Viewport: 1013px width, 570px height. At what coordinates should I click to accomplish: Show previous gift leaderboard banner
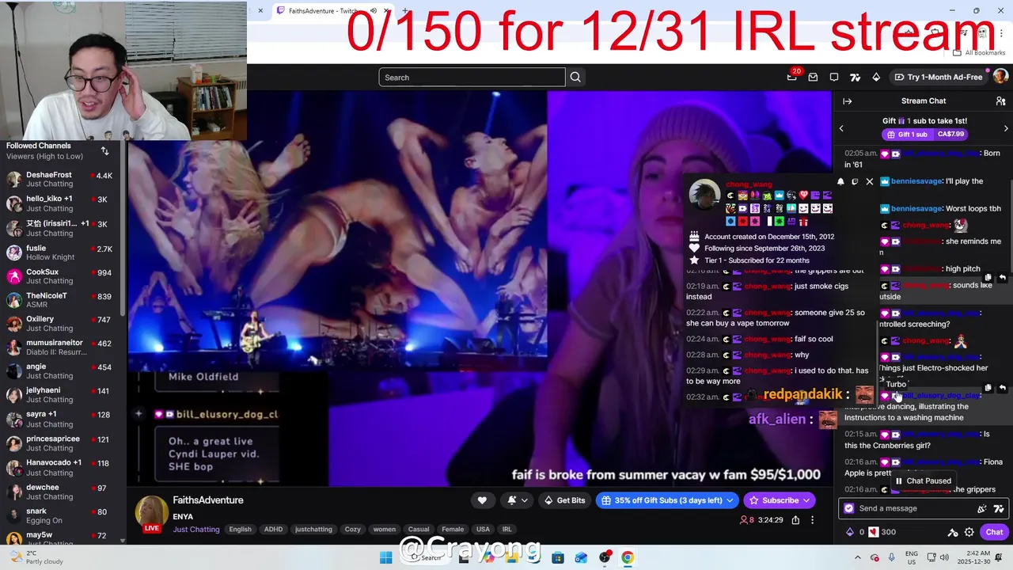pos(841,128)
